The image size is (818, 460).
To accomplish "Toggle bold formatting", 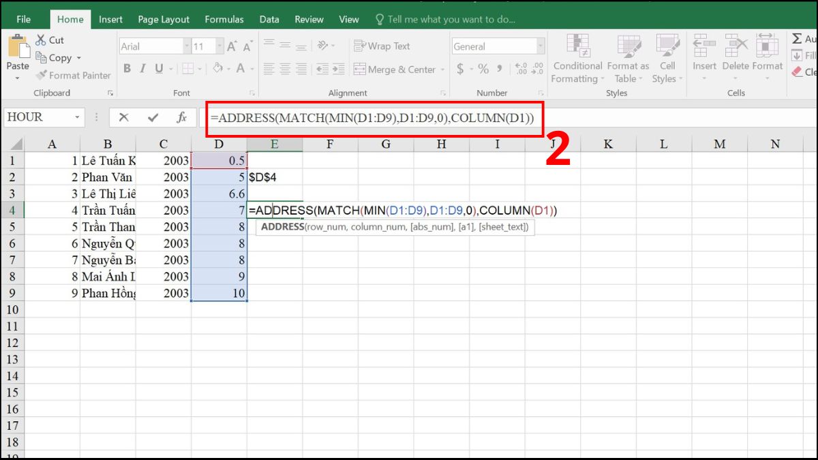I will click(x=126, y=69).
